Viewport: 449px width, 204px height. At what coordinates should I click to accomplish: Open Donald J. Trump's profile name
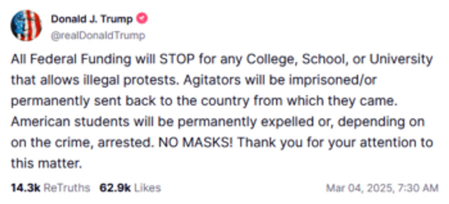pyautogui.click(x=92, y=19)
